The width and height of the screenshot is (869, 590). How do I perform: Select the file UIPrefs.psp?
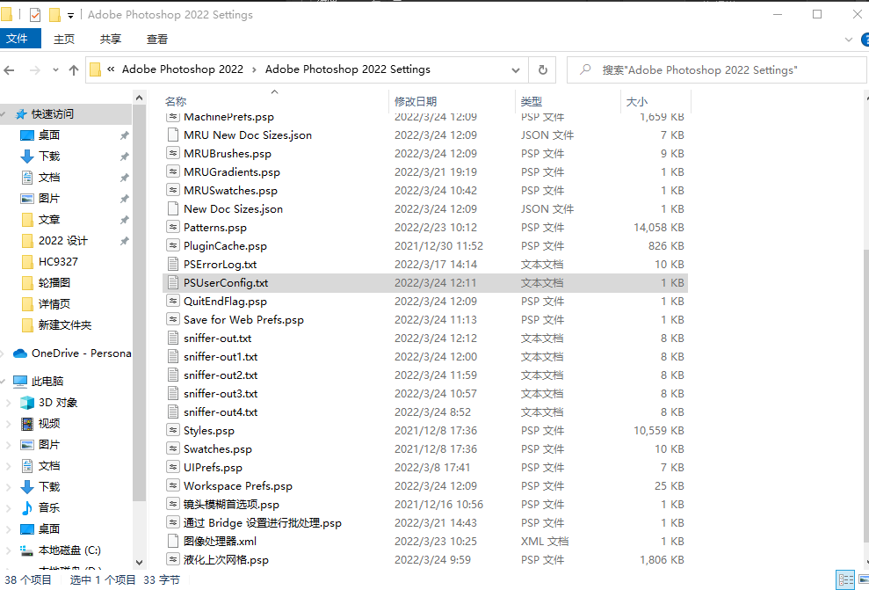213,468
